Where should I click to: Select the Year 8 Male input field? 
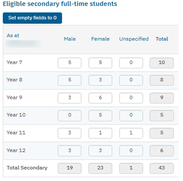tap(70, 80)
